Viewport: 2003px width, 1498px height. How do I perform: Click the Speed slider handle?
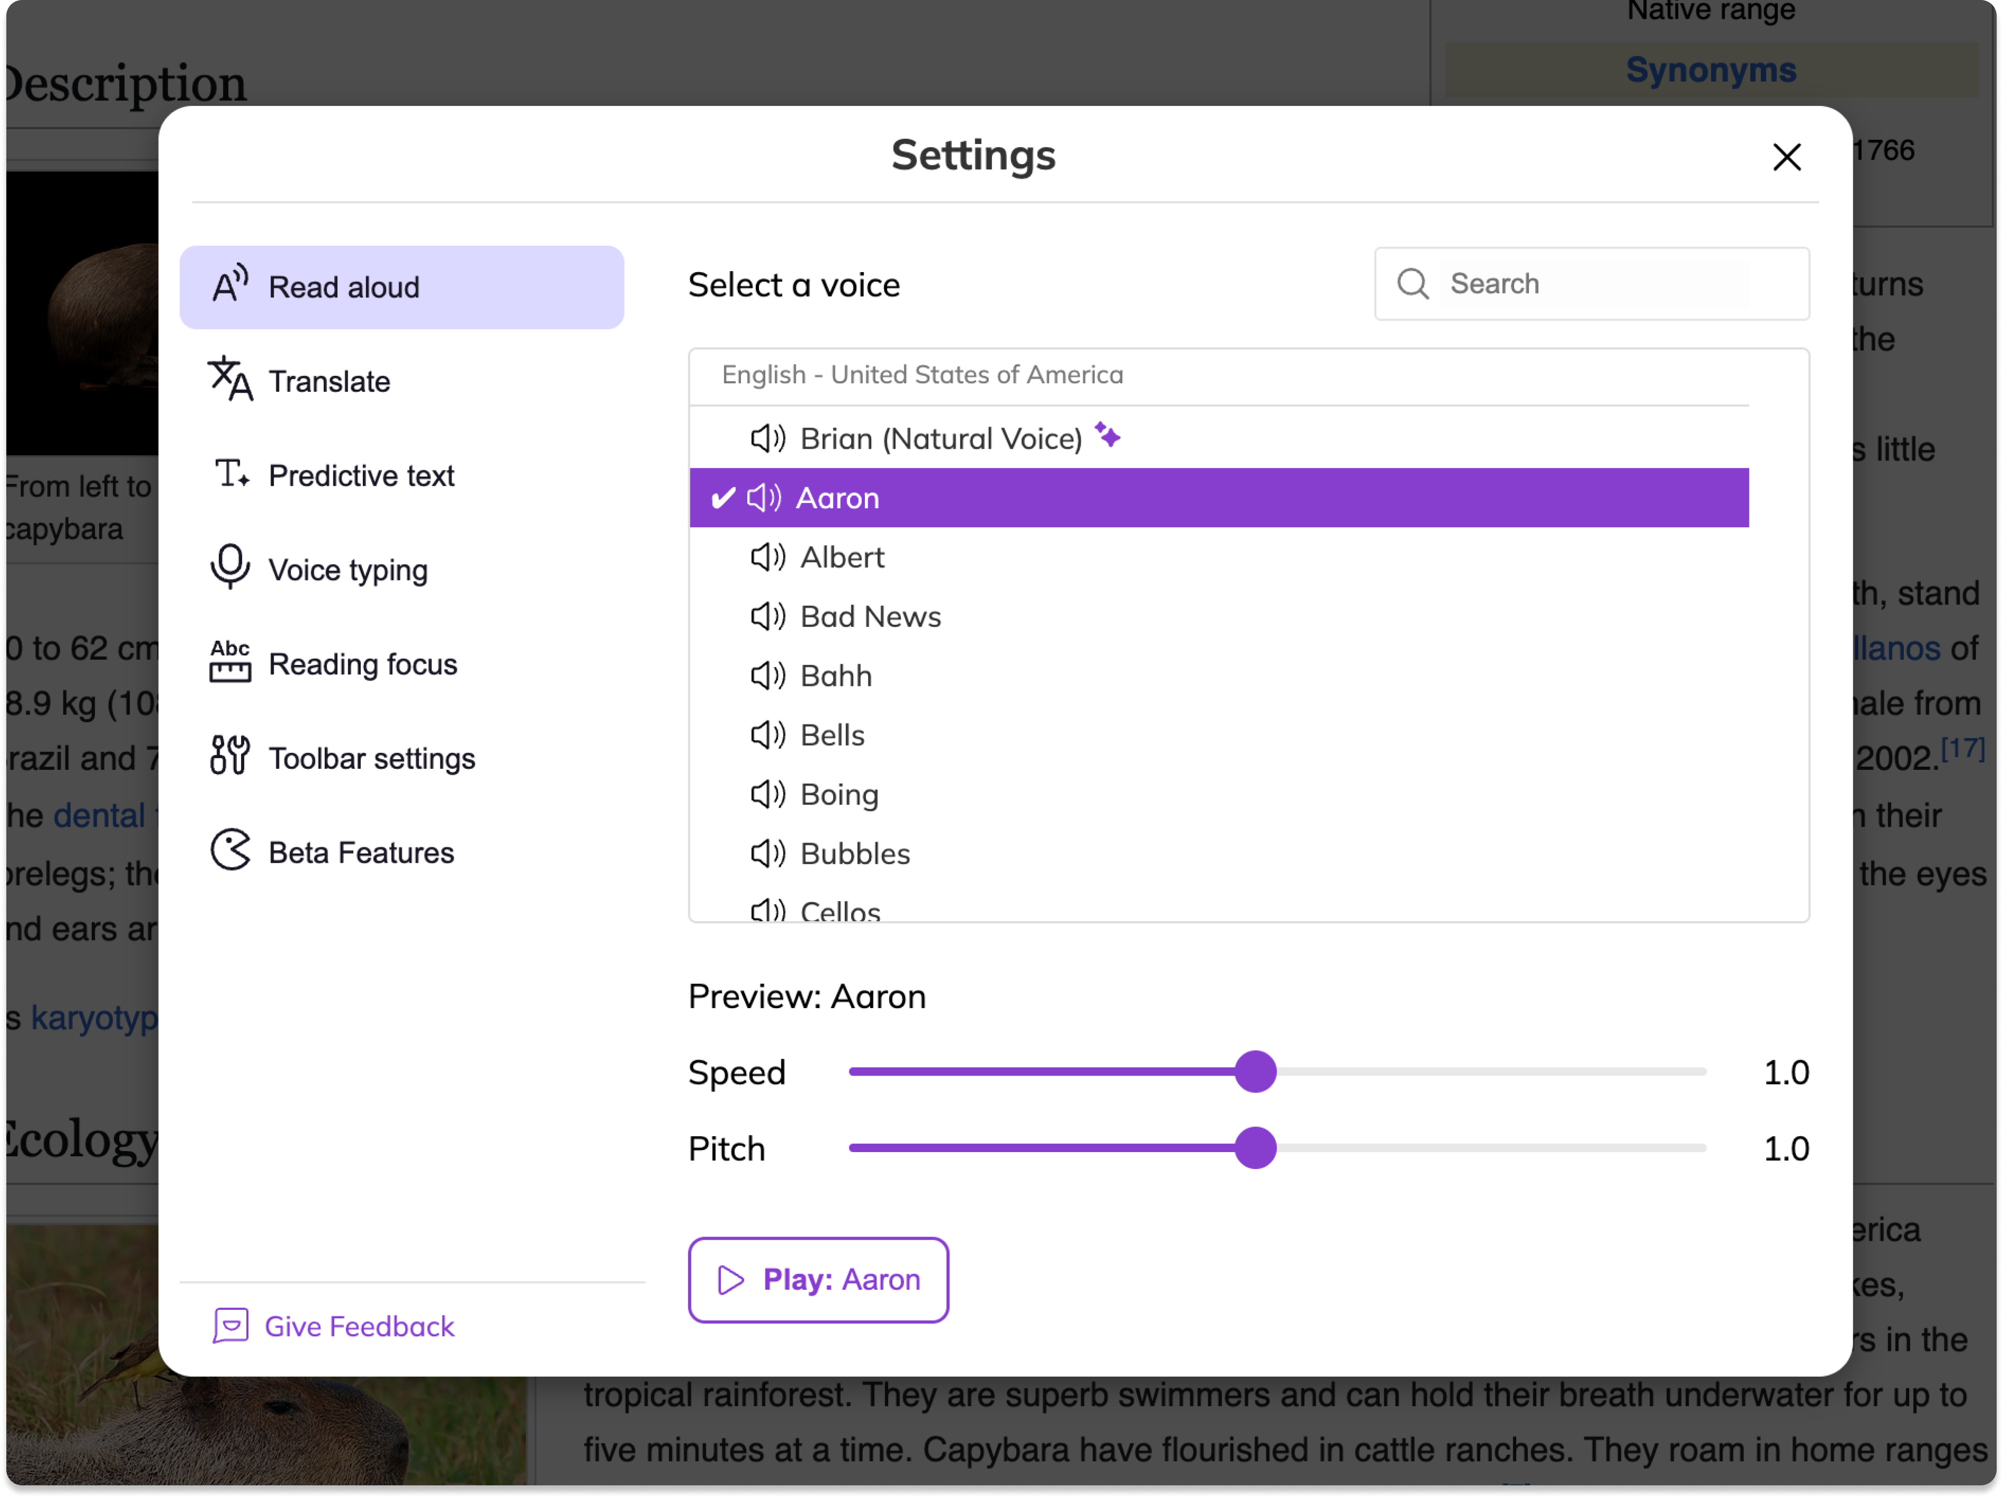coord(1255,1071)
